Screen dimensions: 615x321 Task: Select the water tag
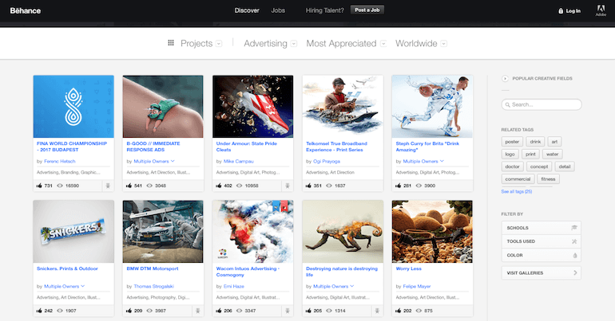[x=552, y=154]
